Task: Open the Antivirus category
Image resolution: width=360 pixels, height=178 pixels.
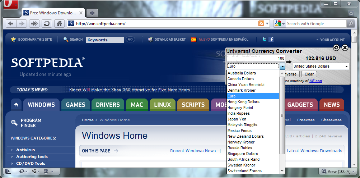Action: pos(25,150)
